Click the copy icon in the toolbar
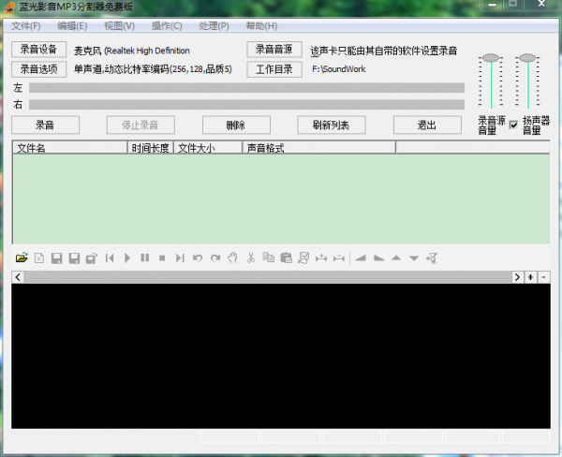 269,258
